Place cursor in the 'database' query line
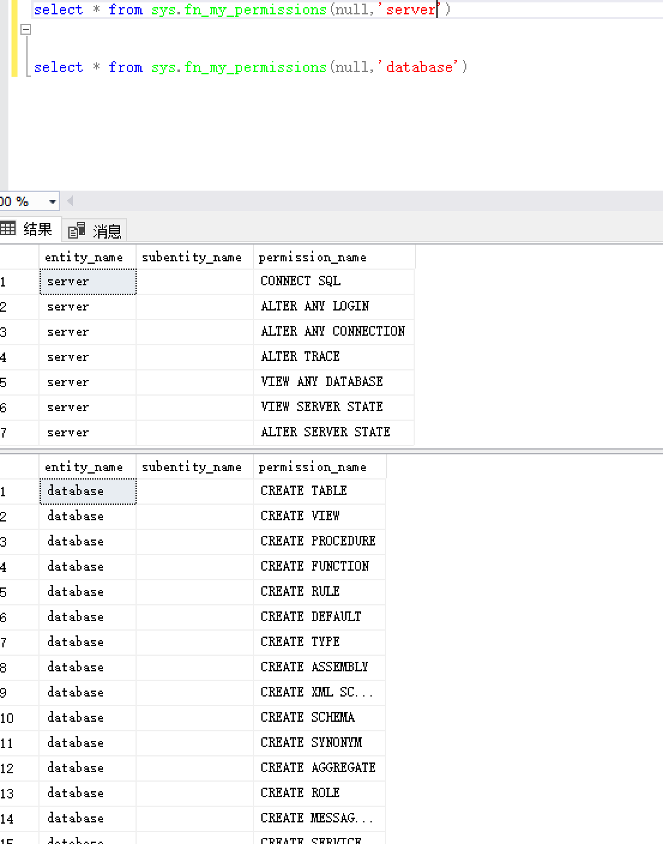 [250, 67]
